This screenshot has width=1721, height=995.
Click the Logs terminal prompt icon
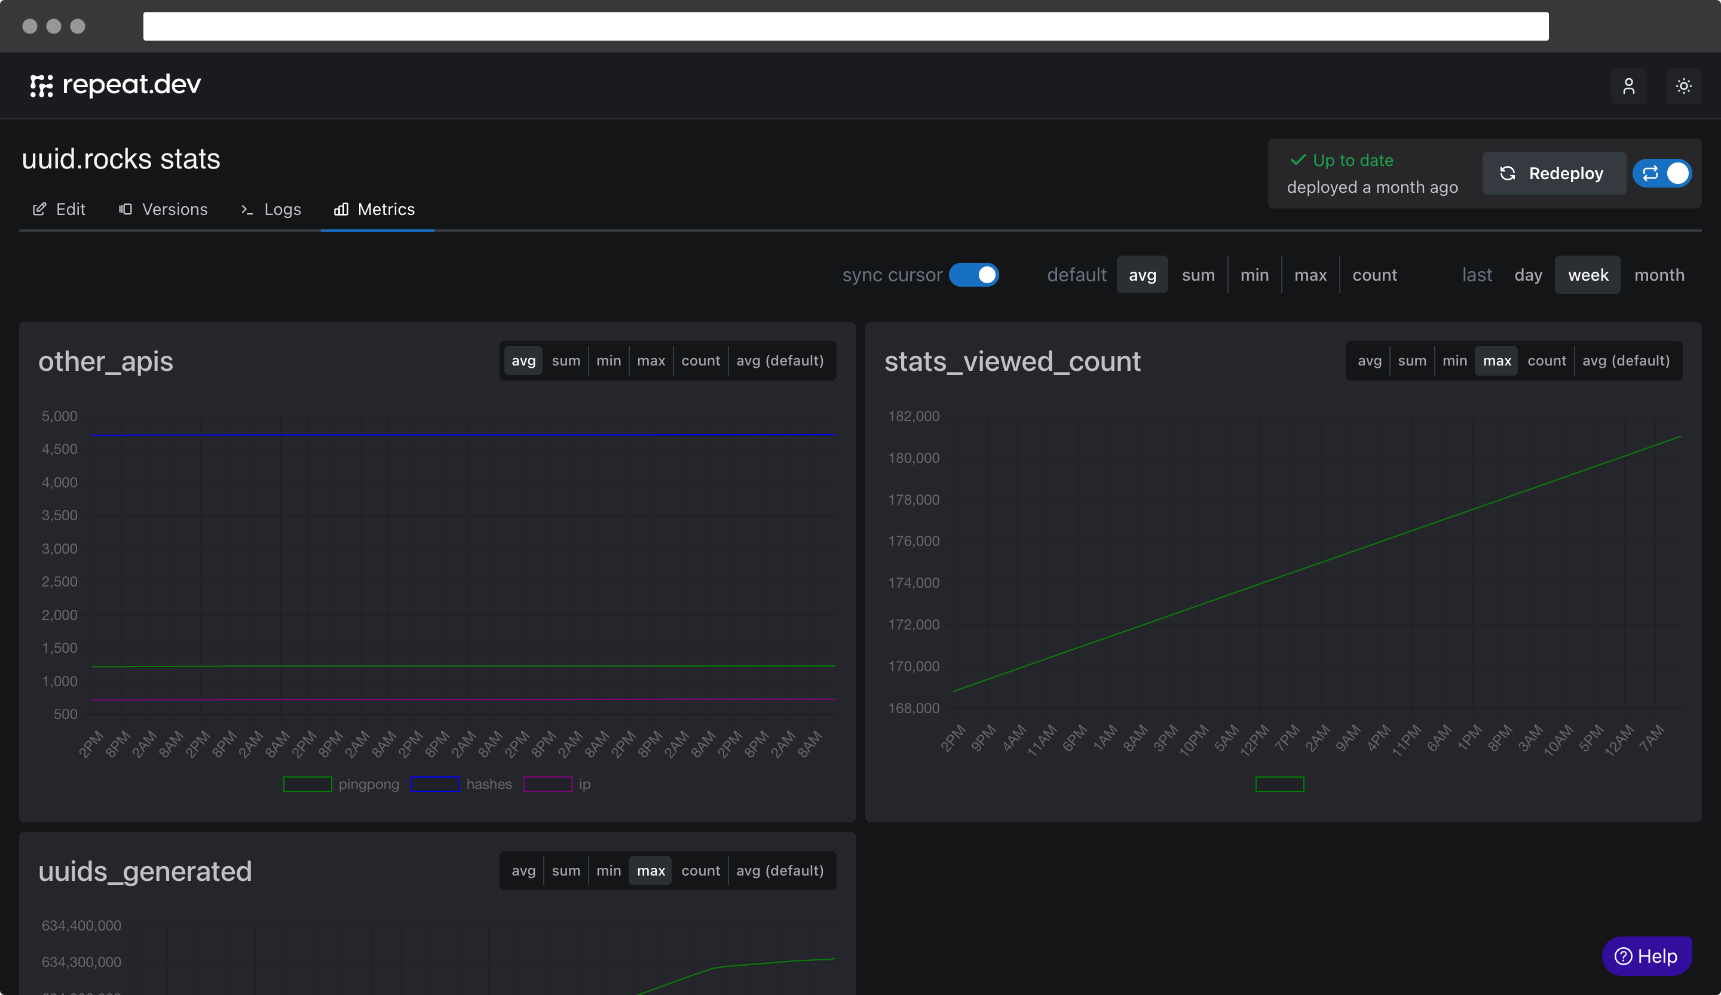247,210
